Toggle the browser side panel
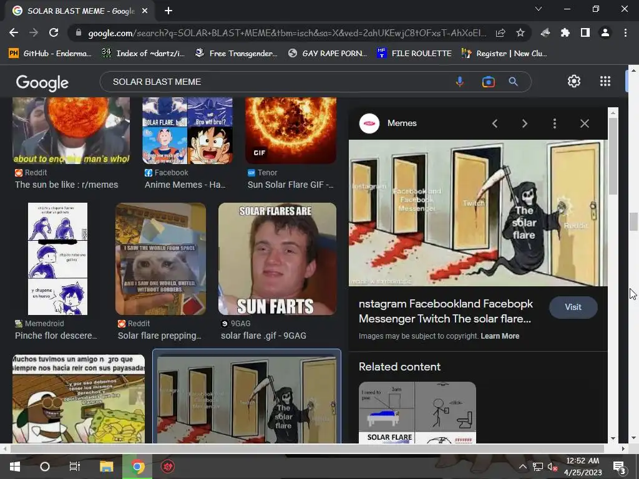 pos(585,32)
